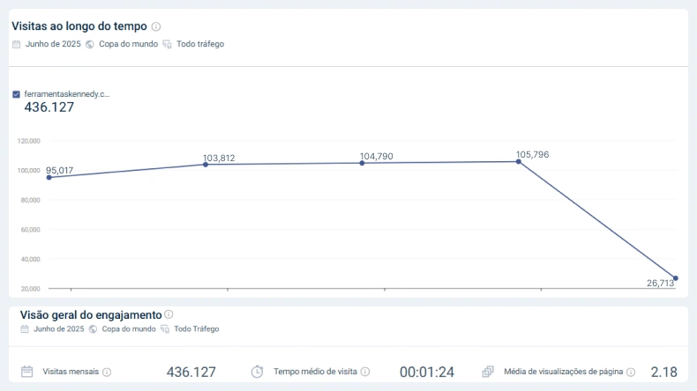The image size is (697, 391).
Task: Click the calendar icon before Junho de 2025 in visits header
Action: coord(17,44)
